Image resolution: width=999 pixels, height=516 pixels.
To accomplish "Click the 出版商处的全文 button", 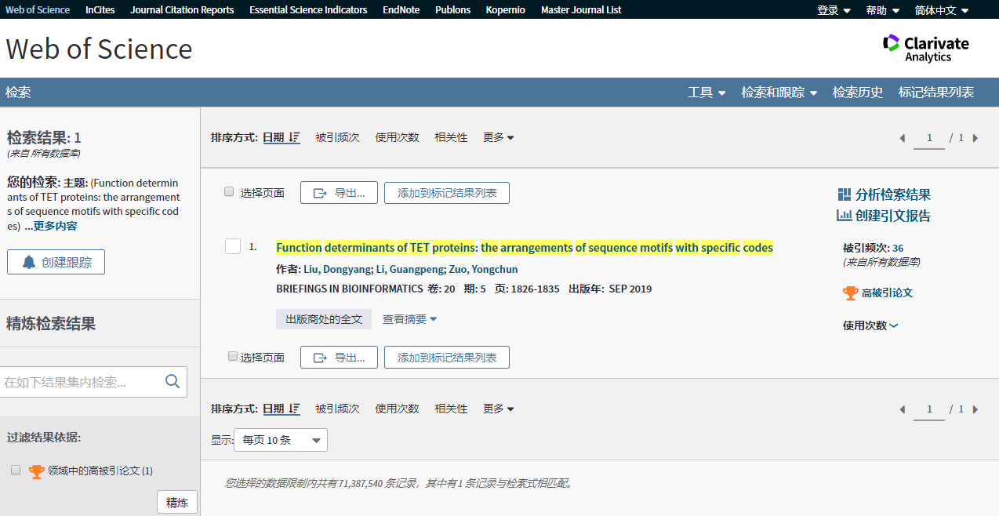I will tap(324, 319).
